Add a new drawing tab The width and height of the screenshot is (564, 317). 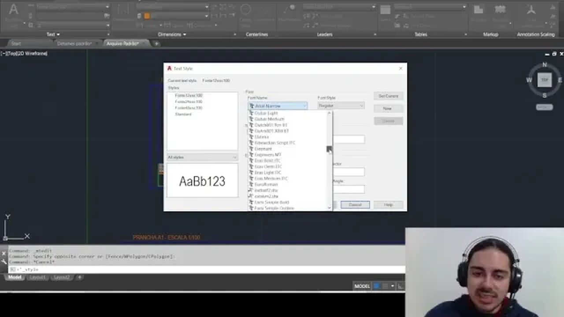point(156,44)
